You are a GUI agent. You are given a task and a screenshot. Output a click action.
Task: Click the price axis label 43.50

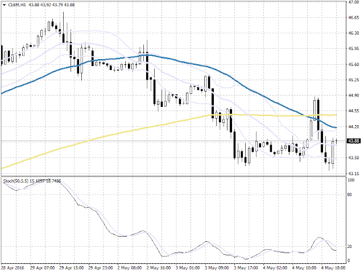[353, 158]
